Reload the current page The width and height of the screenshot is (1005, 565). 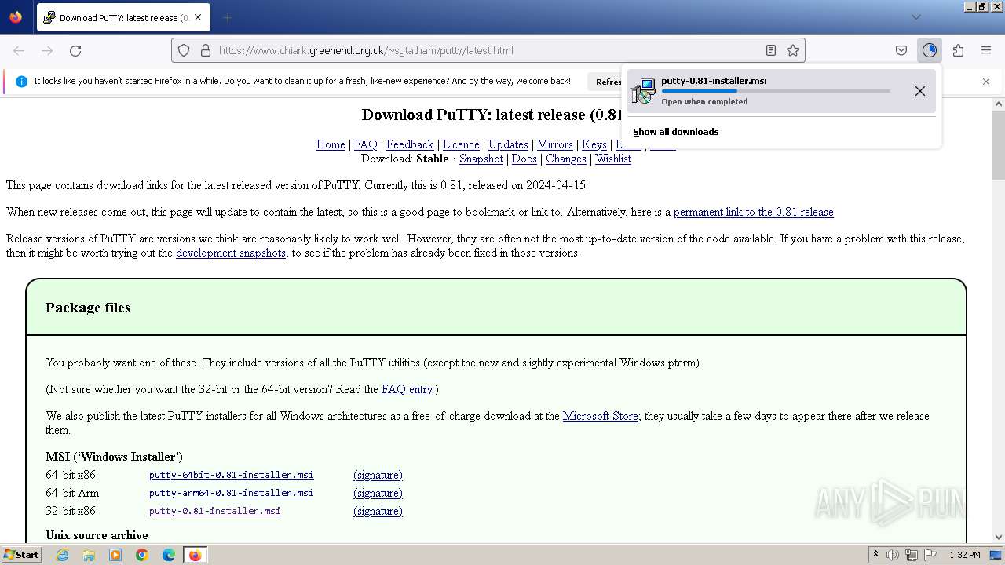[75, 50]
